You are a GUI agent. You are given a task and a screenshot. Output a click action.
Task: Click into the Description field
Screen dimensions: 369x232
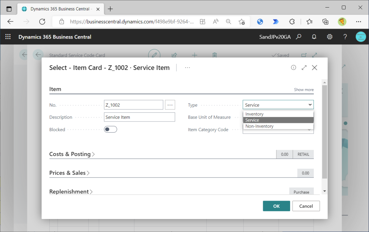click(x=139, y=117)
